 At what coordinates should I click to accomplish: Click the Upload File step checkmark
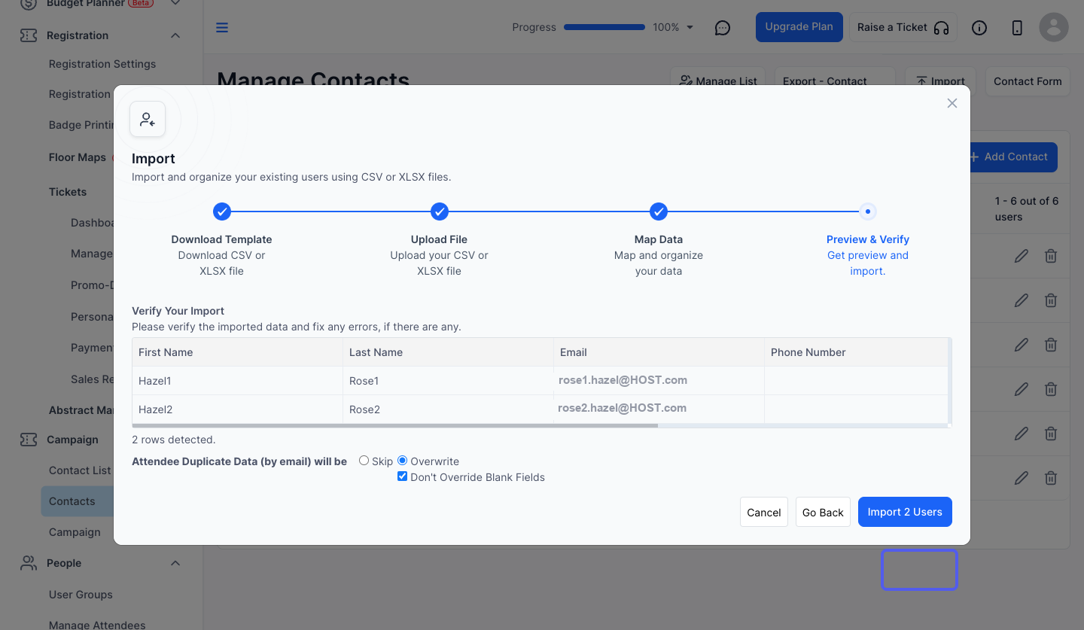(x=440, y=212)
